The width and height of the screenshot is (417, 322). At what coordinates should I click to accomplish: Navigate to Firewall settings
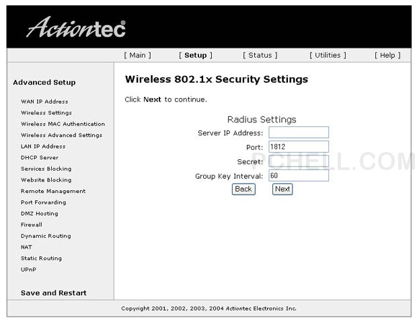32,225
